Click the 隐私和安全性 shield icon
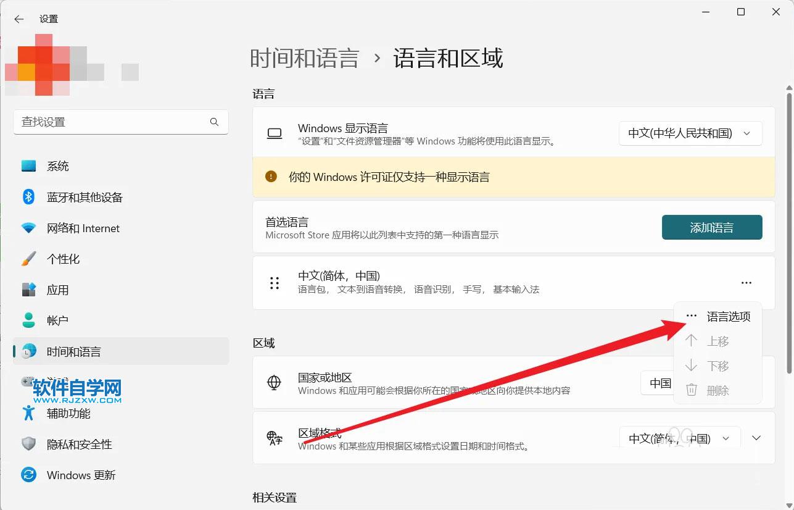Image resolution: width=794 pixels, height=510 pixels. 28,444
